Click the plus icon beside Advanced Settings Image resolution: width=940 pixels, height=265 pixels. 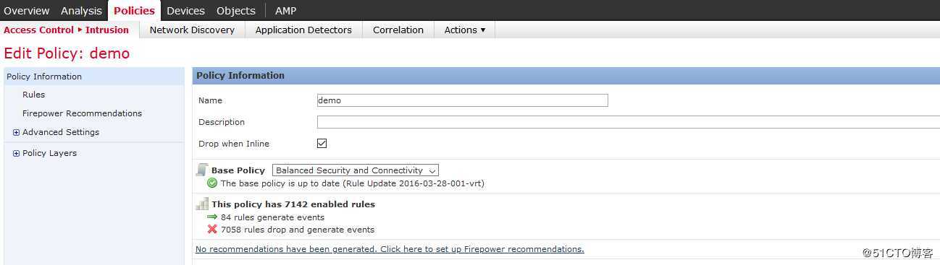(16, 132)
